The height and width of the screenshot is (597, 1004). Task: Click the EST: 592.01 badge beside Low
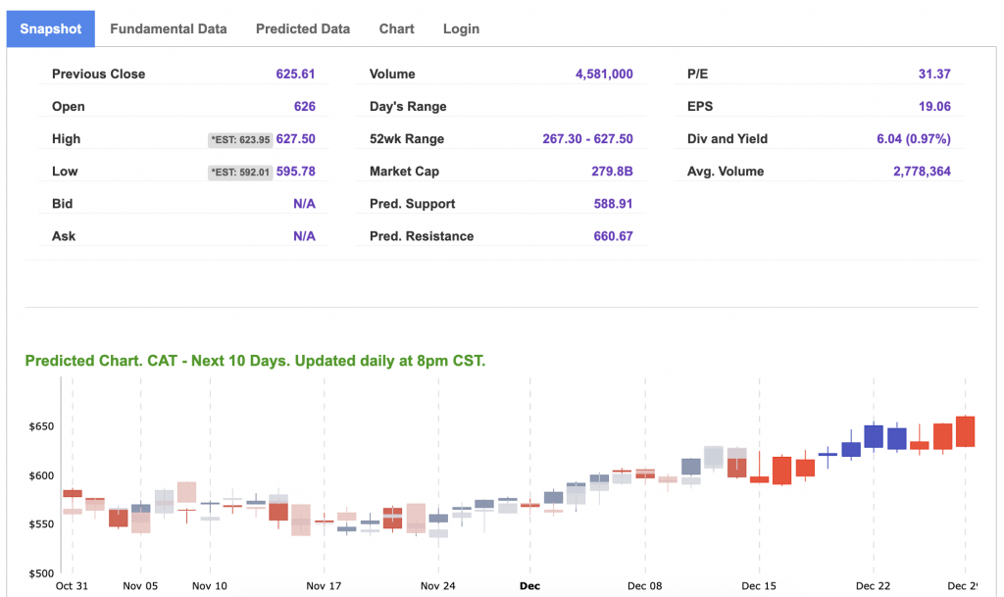[x=240, y=173]
